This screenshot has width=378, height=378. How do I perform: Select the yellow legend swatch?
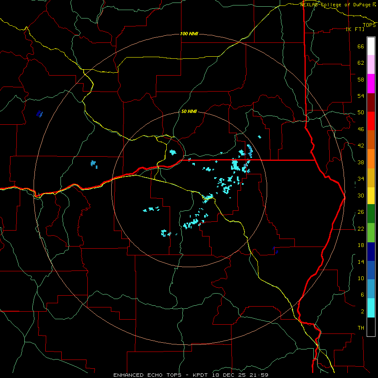[x=371, y=195]
